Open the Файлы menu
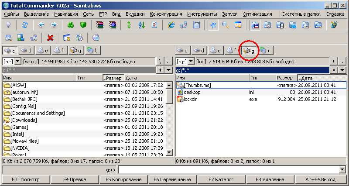 tap(11, 14)
